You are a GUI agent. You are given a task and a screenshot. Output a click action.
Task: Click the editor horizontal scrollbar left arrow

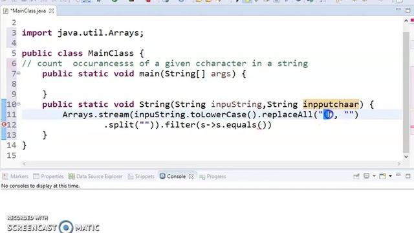click(25, 164)
